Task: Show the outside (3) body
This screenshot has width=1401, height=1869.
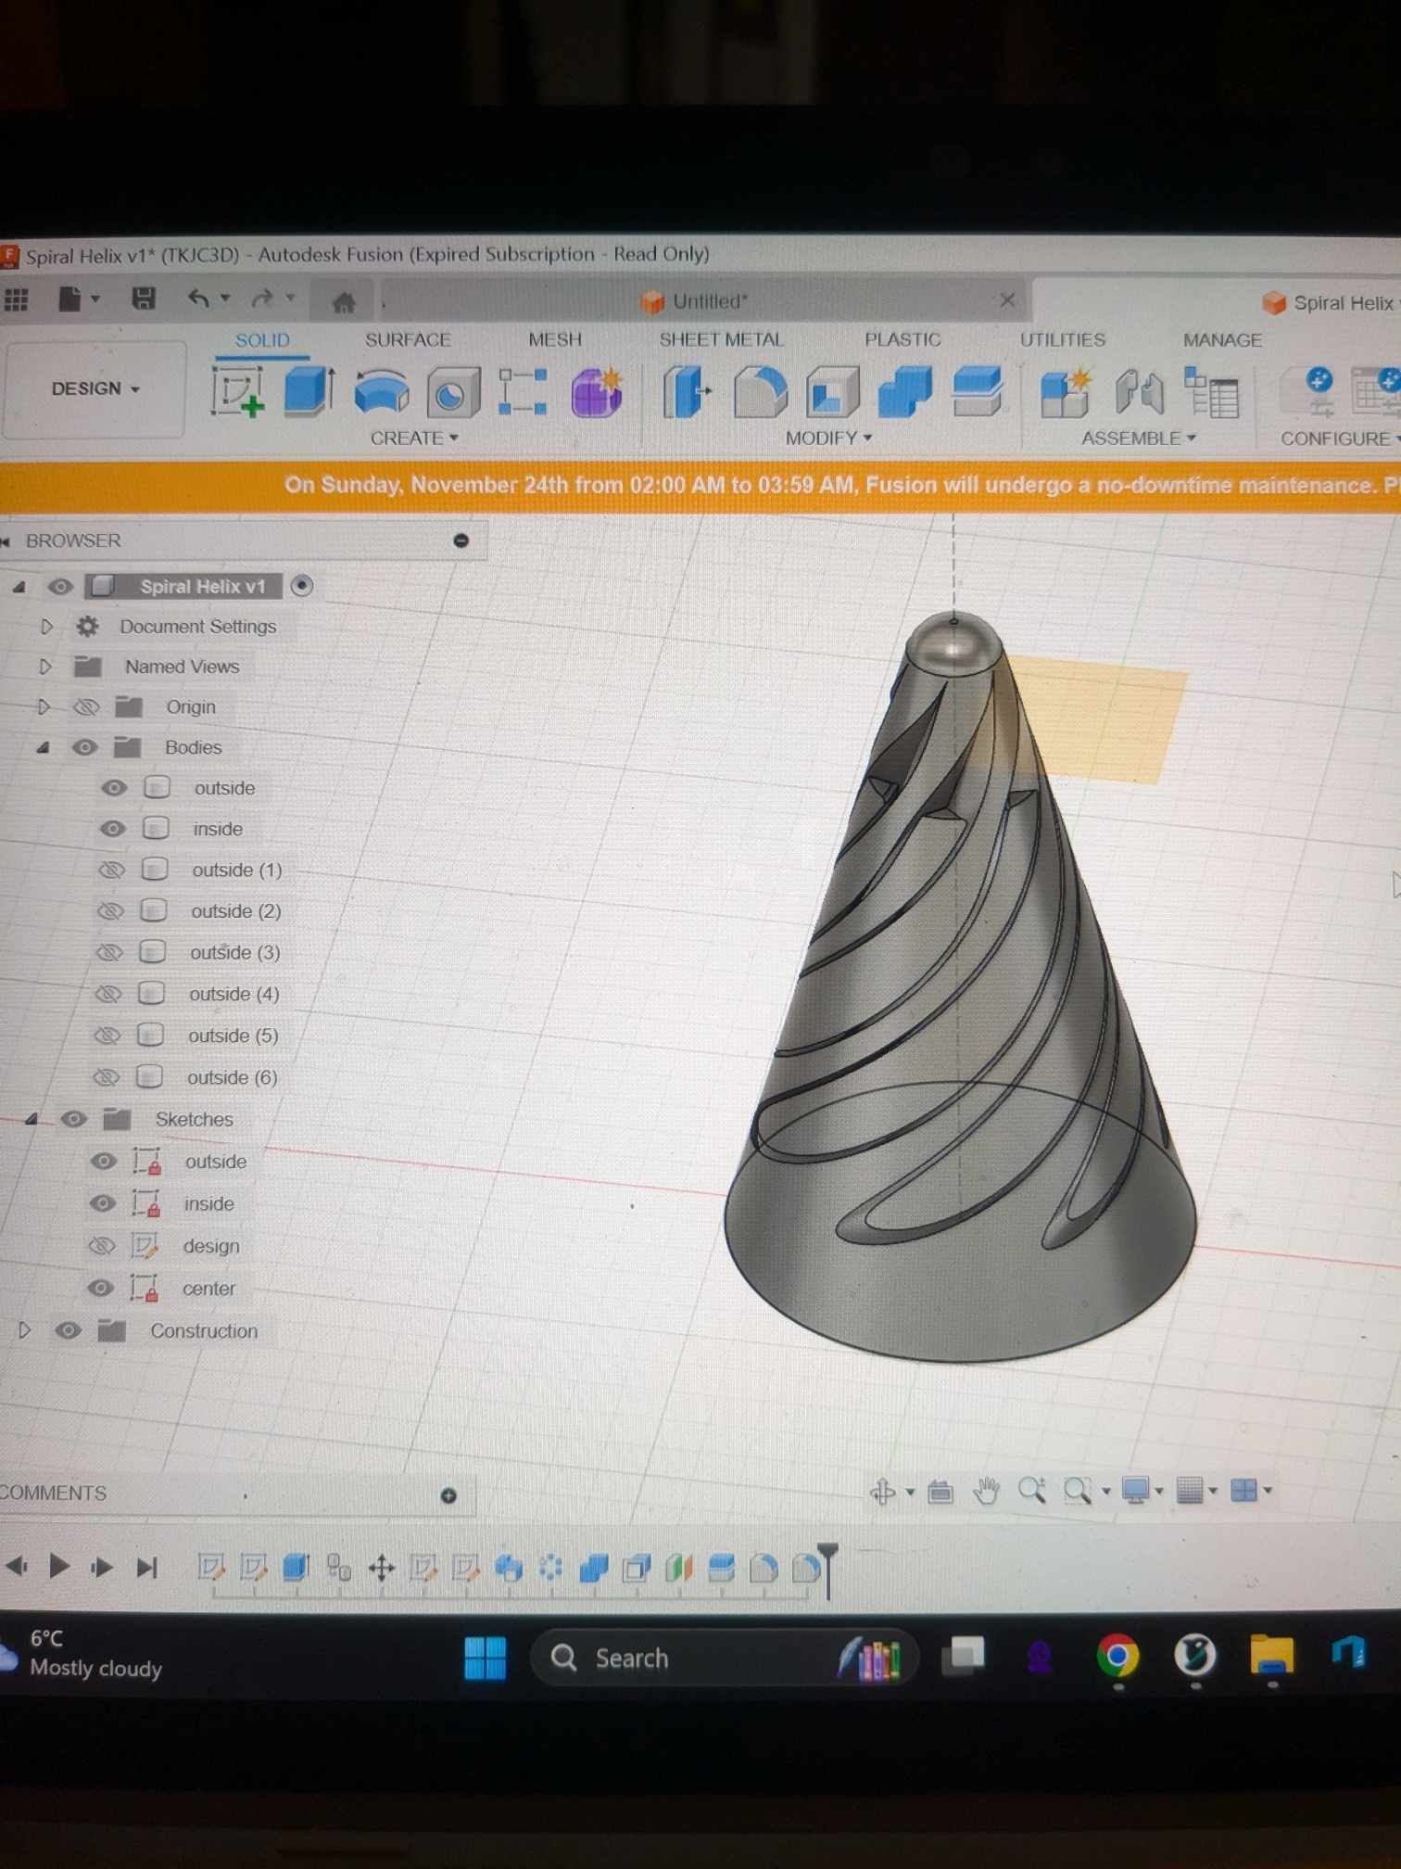Action: point(109,952)
